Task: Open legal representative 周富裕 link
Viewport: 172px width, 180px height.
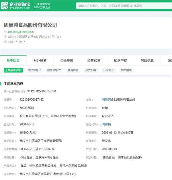Action: coord(106,124)
